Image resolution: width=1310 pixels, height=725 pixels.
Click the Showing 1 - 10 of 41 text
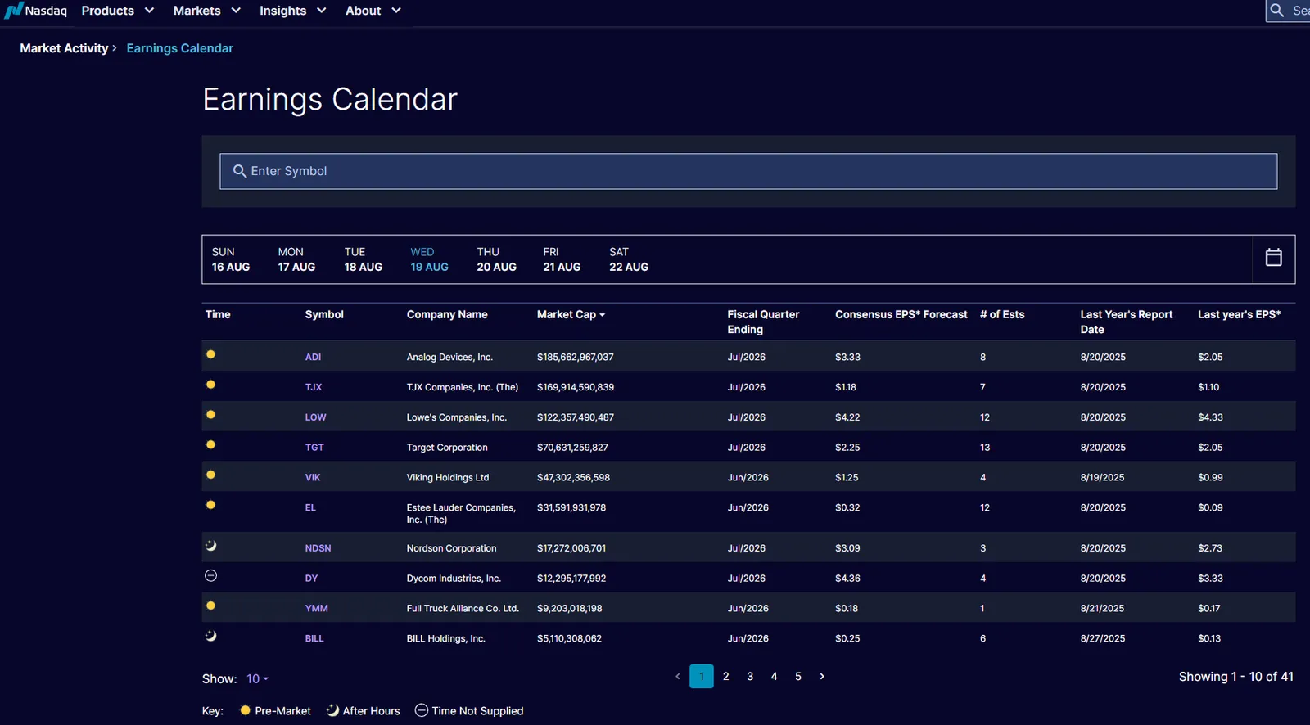tap(1236, 677)
